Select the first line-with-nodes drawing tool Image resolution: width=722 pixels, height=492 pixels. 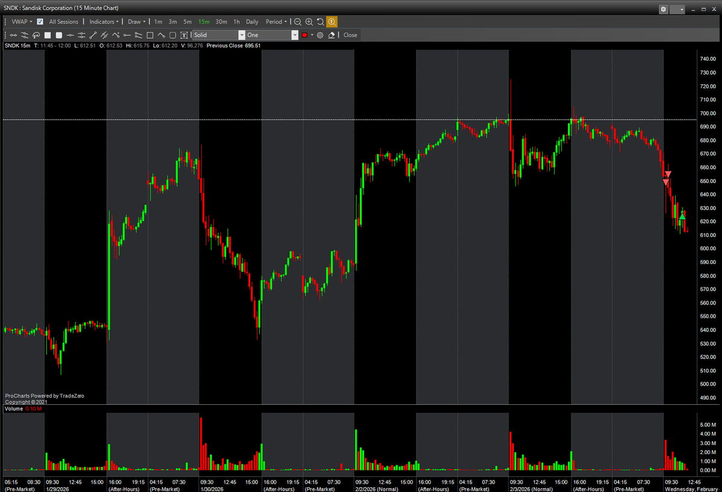(x=13, y=35)
